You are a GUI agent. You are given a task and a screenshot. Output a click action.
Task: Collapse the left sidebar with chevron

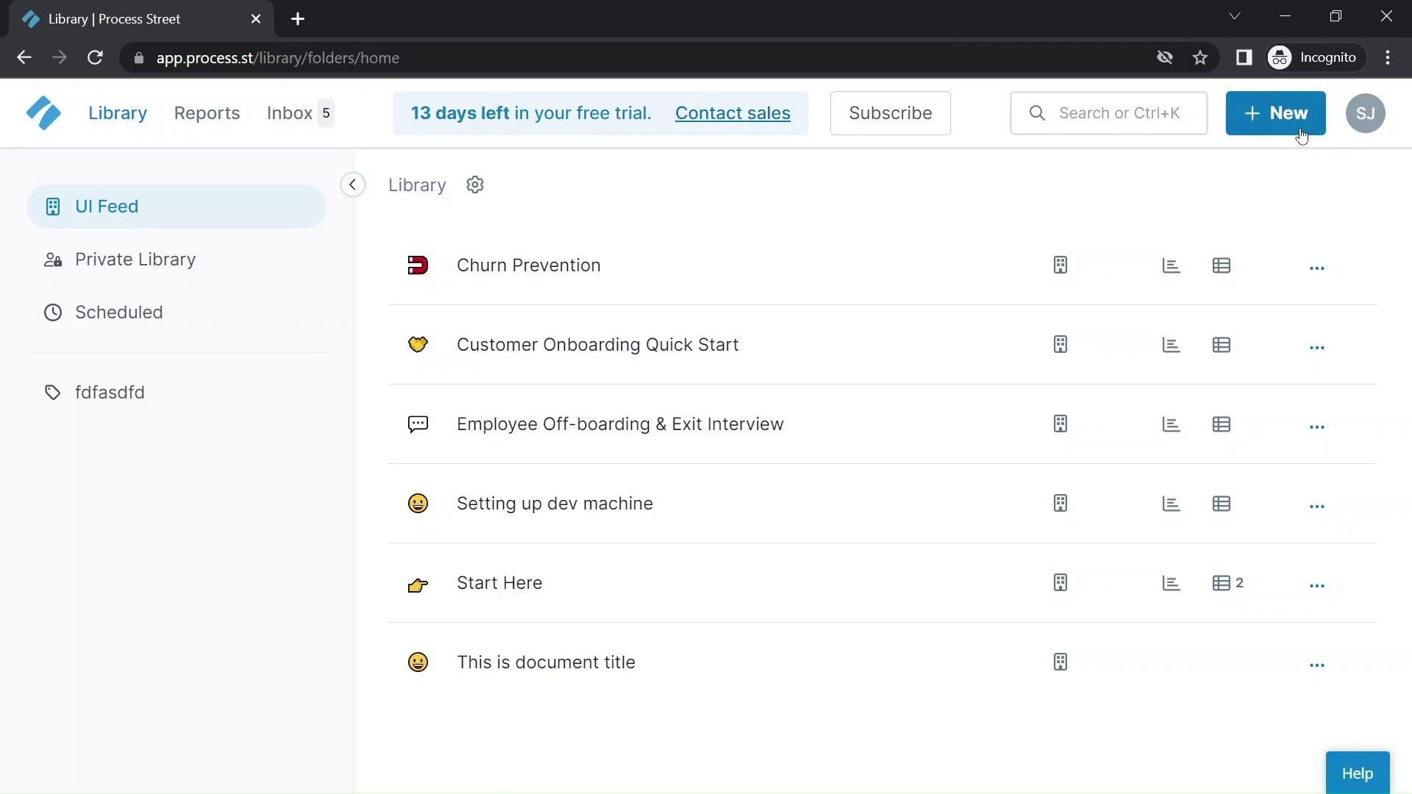[353, 185]
